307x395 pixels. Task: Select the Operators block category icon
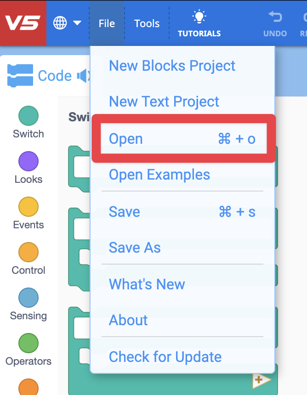tap(28, 343)
